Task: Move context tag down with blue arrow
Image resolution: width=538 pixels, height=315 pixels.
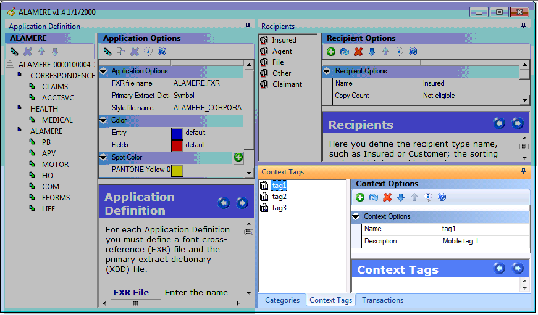Action: click(x=401, y=197)
